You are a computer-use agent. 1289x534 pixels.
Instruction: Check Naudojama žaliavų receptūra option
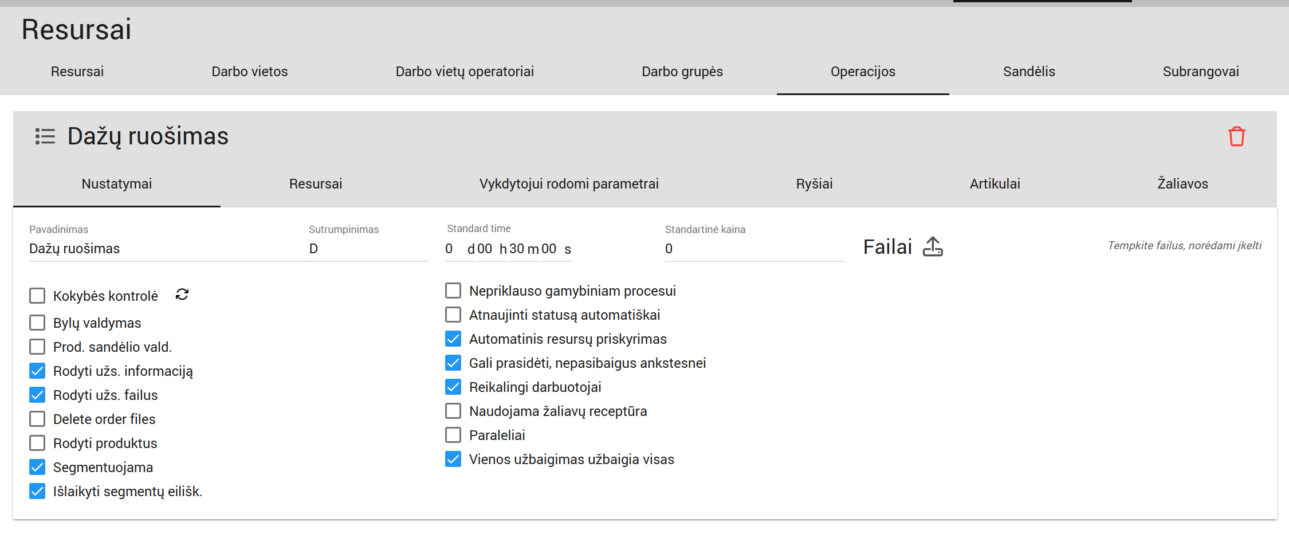pyautogui.click(x=453, y=411)
